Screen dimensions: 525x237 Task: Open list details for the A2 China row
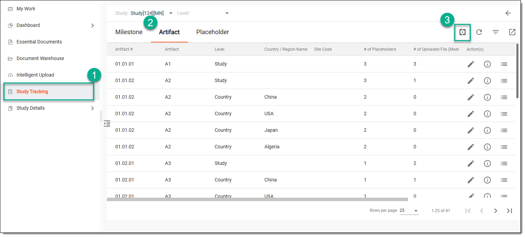[x=504, y=97]
